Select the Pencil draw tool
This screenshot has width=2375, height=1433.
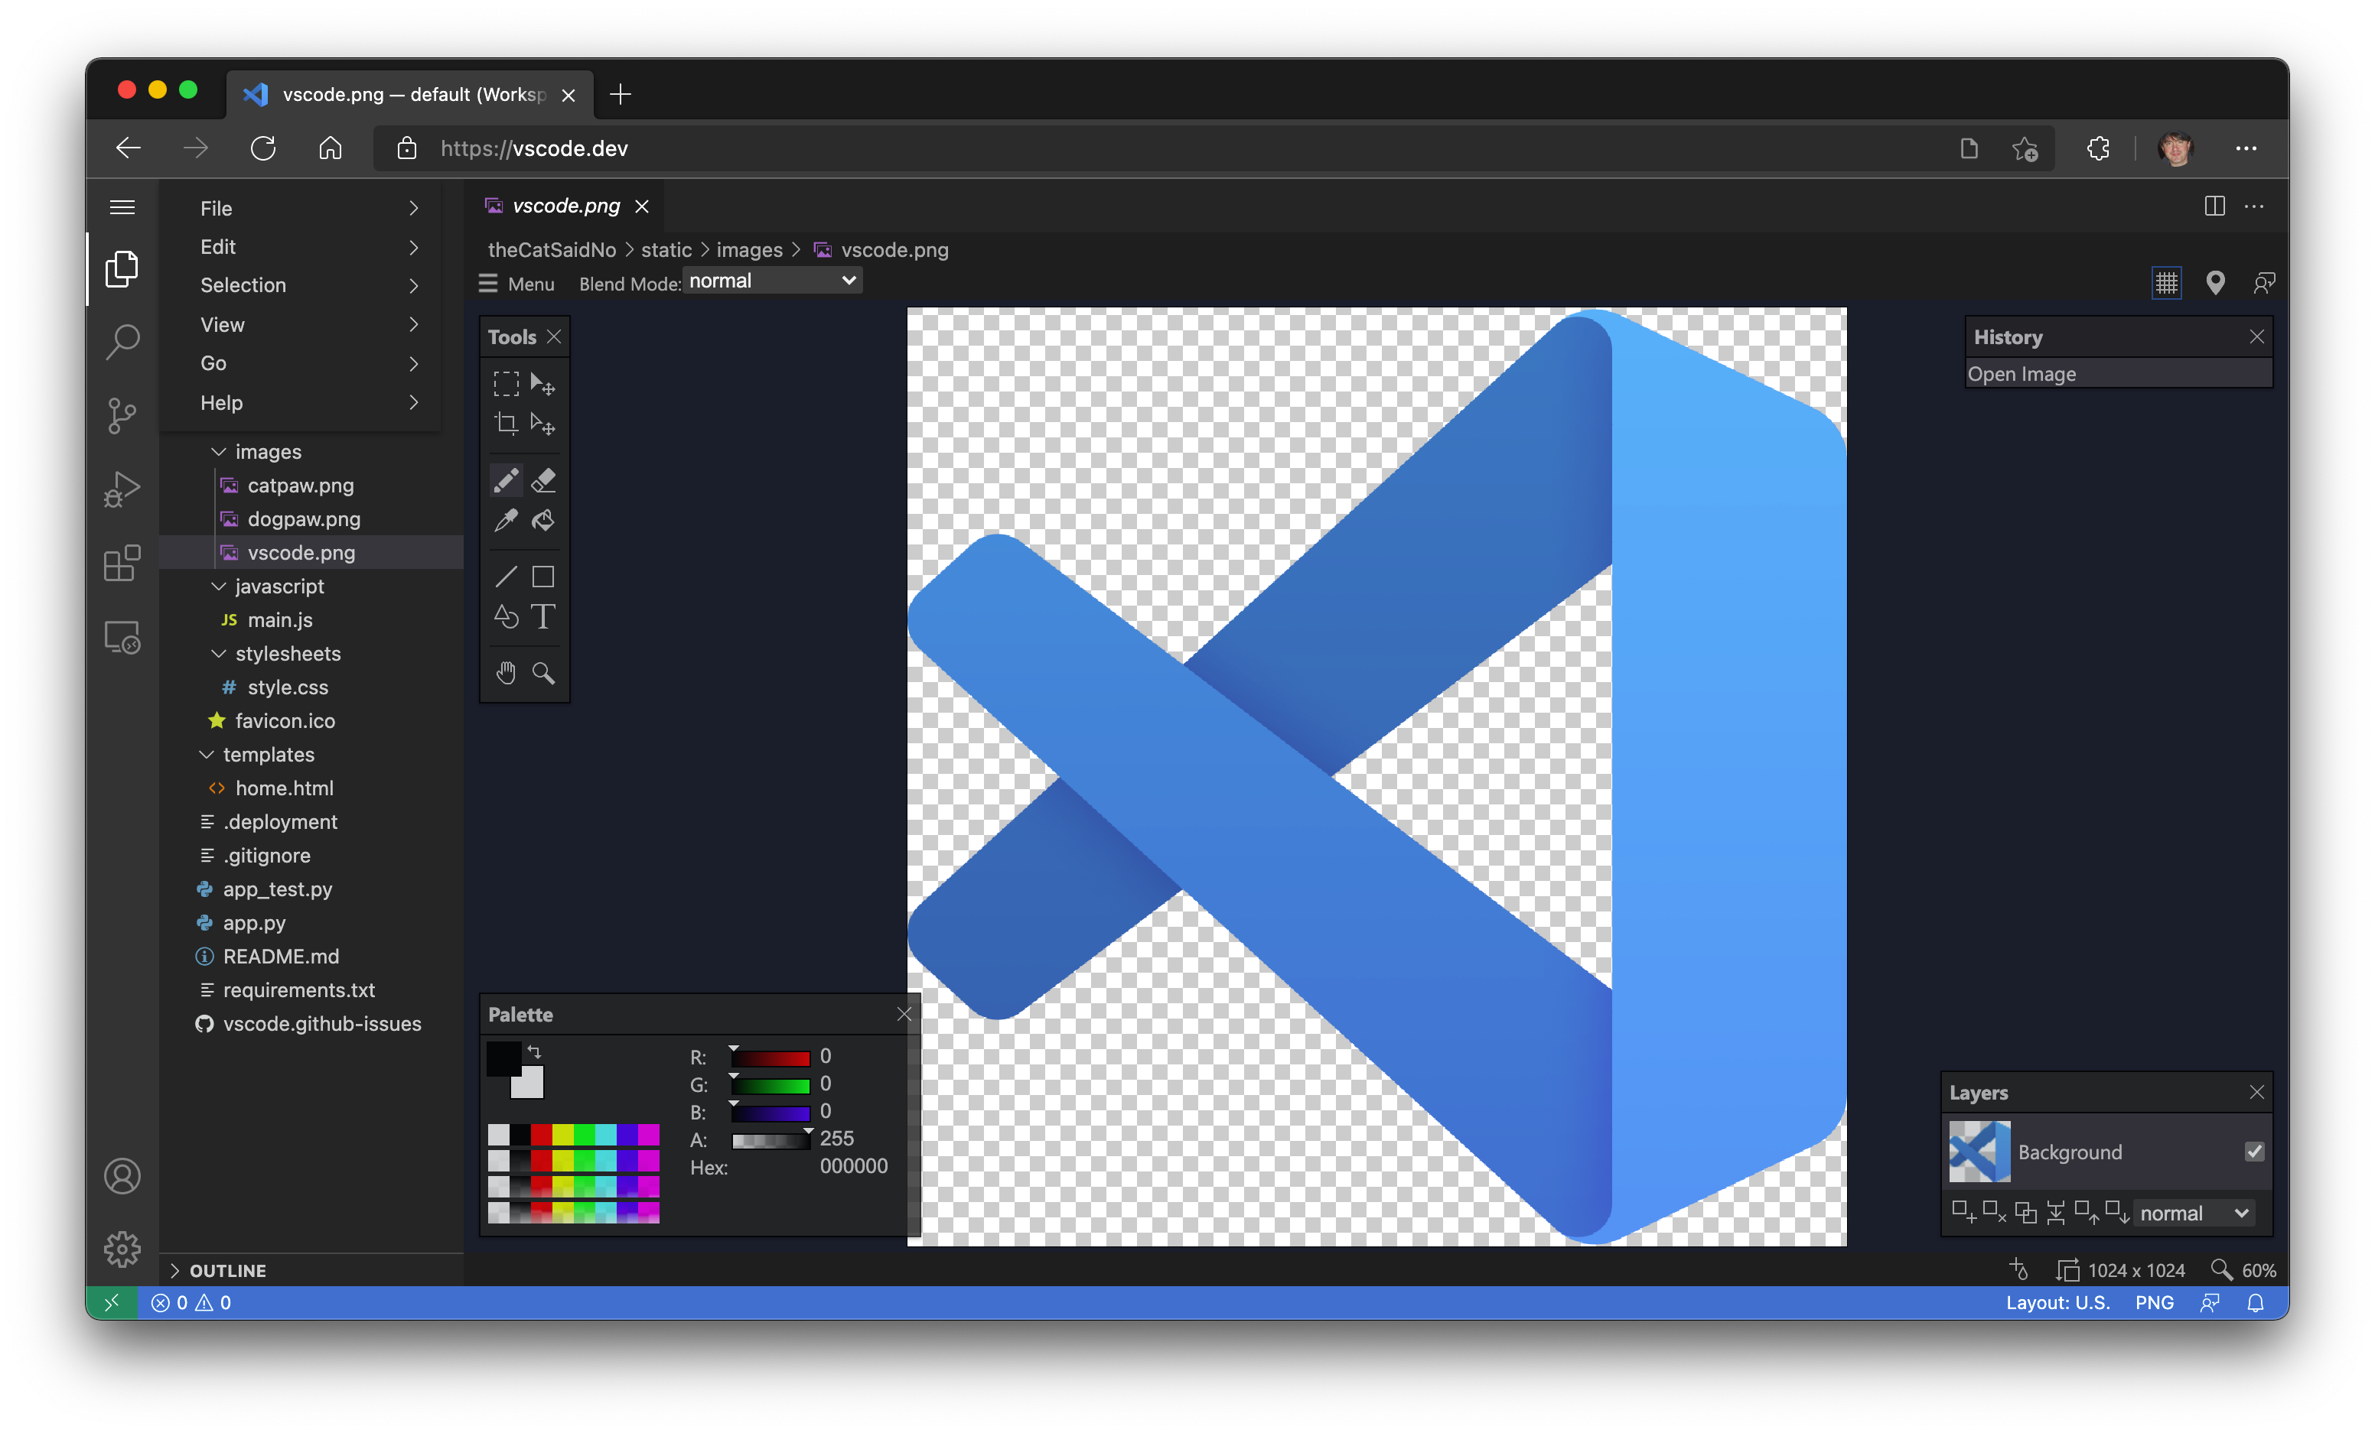506,480
